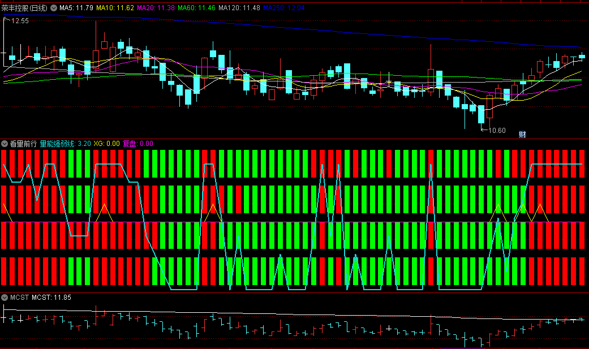Screen dimensions: 589x349
Task: Click the 财 finance marker icon
Action: [522, 135]
